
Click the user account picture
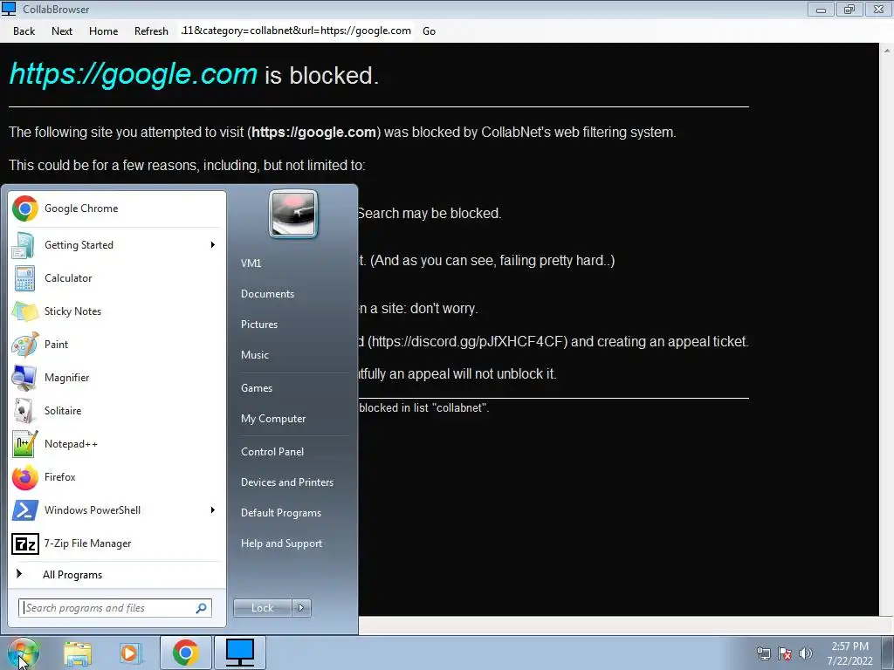tap(293, 214)
